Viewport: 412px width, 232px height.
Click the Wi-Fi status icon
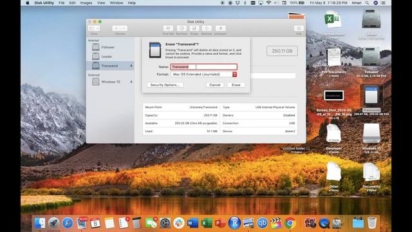(268, 3)
